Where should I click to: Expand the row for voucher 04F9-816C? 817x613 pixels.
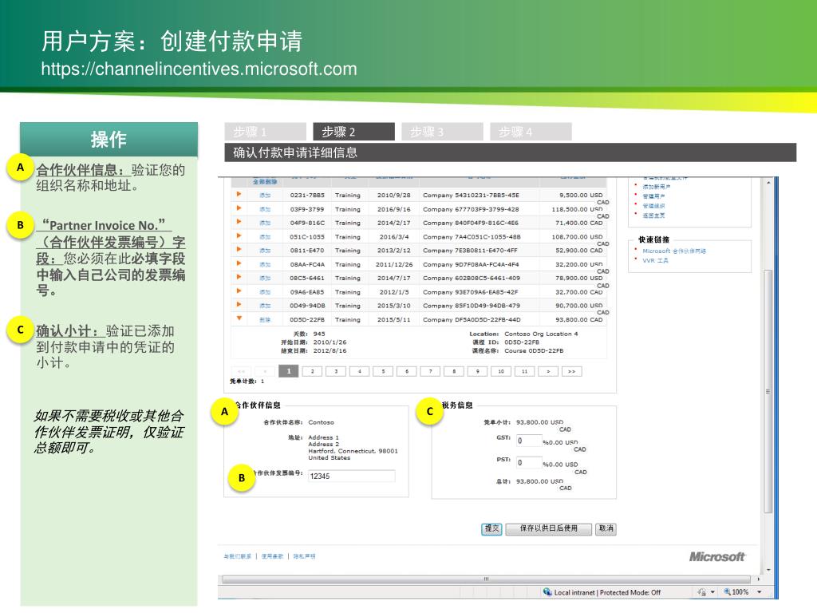click(239, 222)
